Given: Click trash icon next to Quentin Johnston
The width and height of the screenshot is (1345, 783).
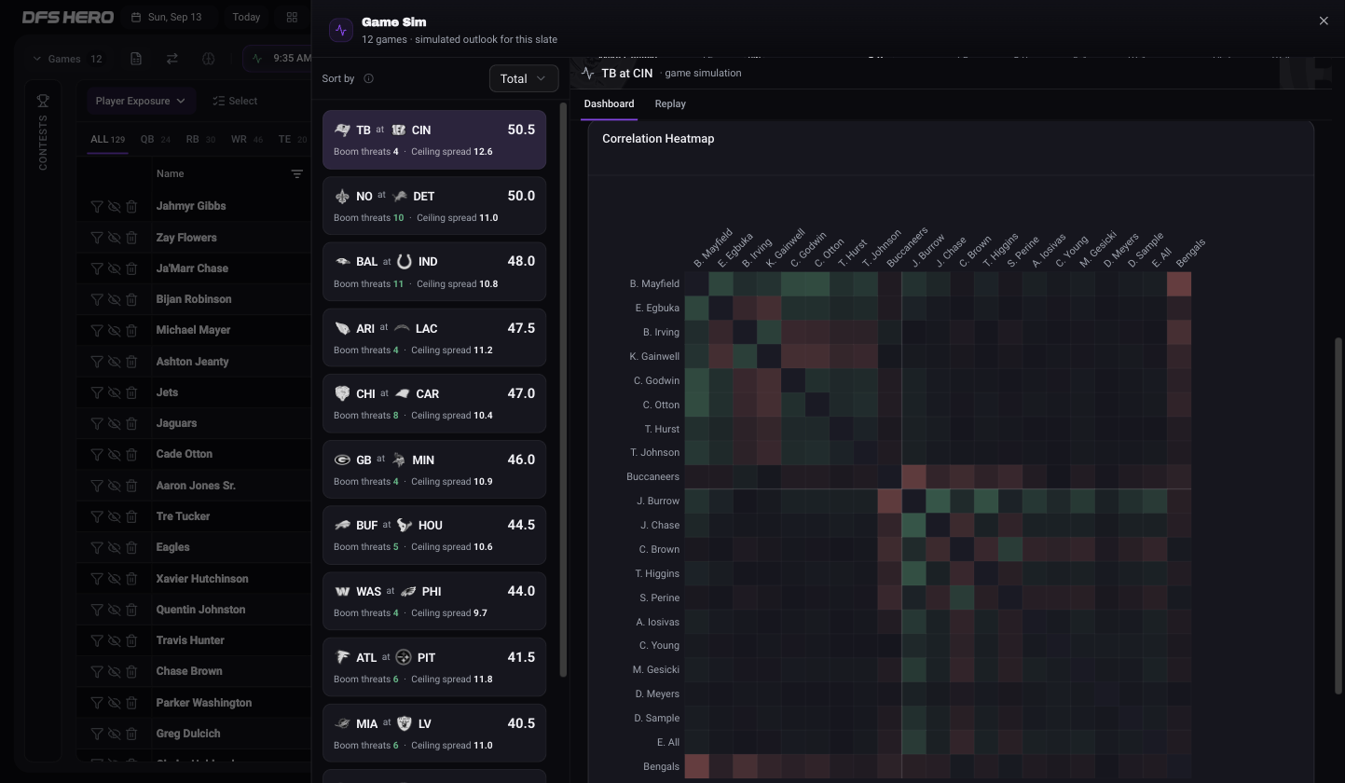Looking at the screenshot, I should pyautogui.click(x=131, y=610).
